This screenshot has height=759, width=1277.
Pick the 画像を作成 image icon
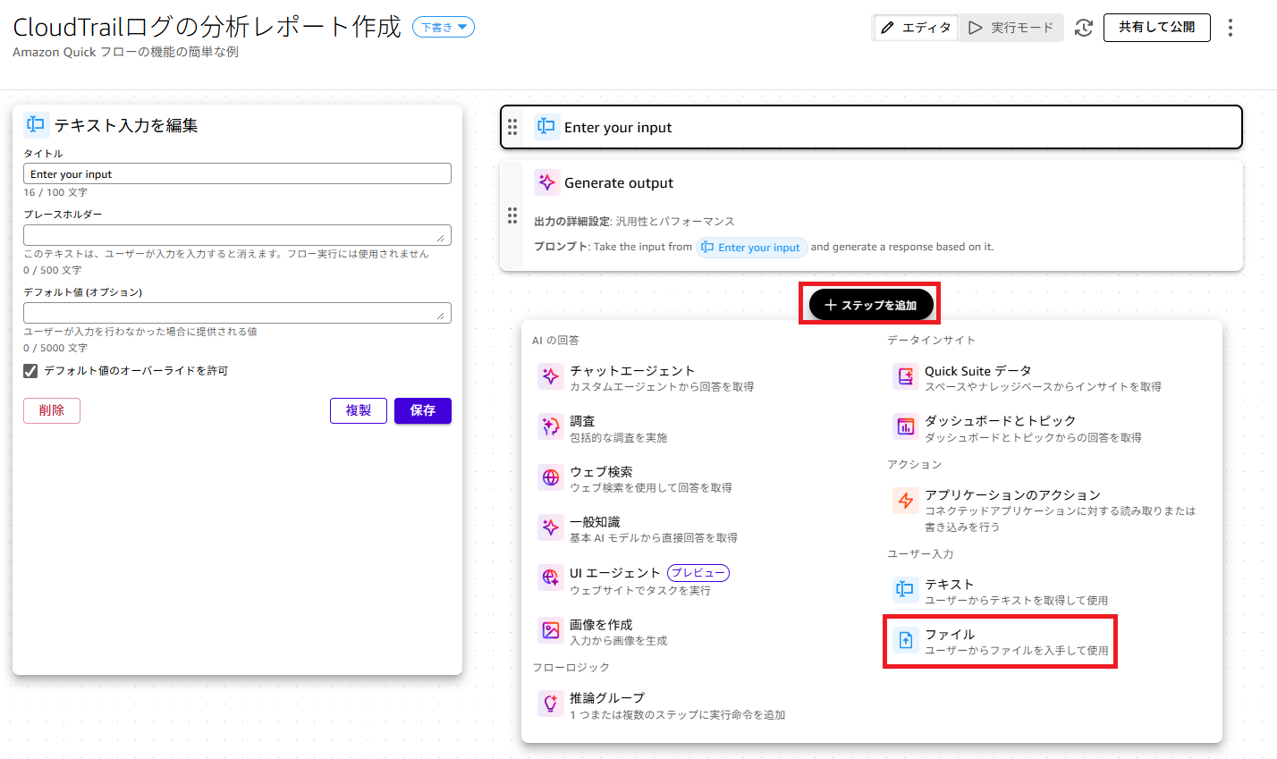pyautogui.click(x=551, y=630)
